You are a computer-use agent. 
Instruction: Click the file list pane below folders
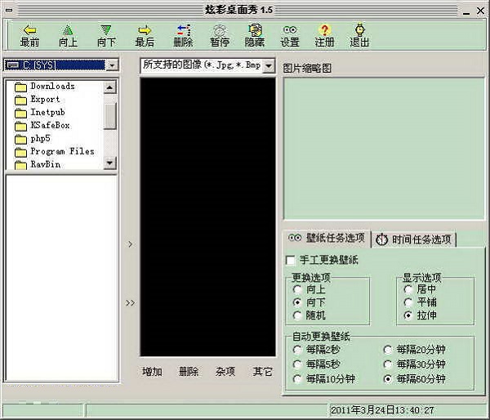pyautogui.click(x=61, y=278)
